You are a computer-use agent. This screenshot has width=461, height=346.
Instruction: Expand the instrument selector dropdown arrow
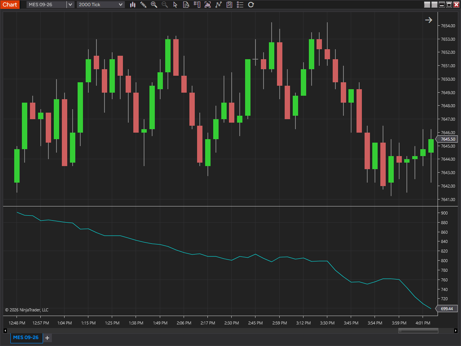[70, 5]
